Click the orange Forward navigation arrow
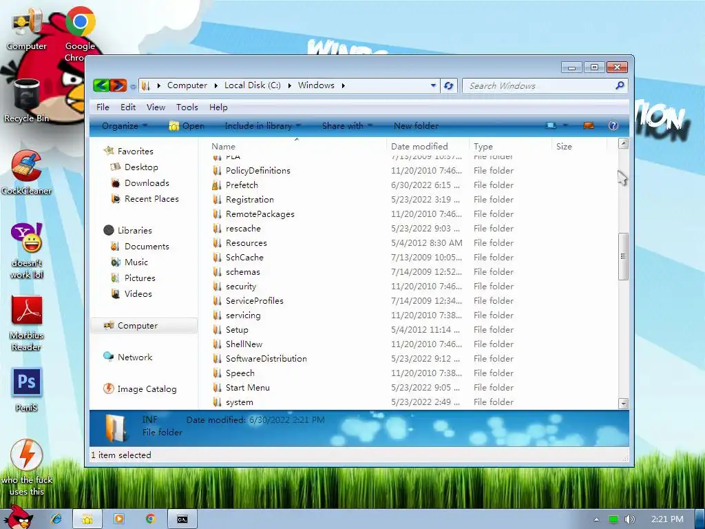Image resolution: width=705 pixels, height=529 pixels. point(118,85)
